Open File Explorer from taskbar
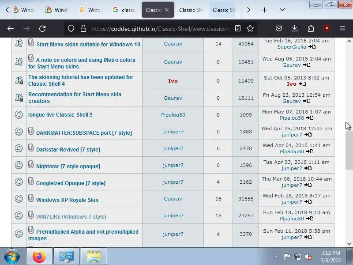This screenshot has height=265, width=353. (94, 256)
